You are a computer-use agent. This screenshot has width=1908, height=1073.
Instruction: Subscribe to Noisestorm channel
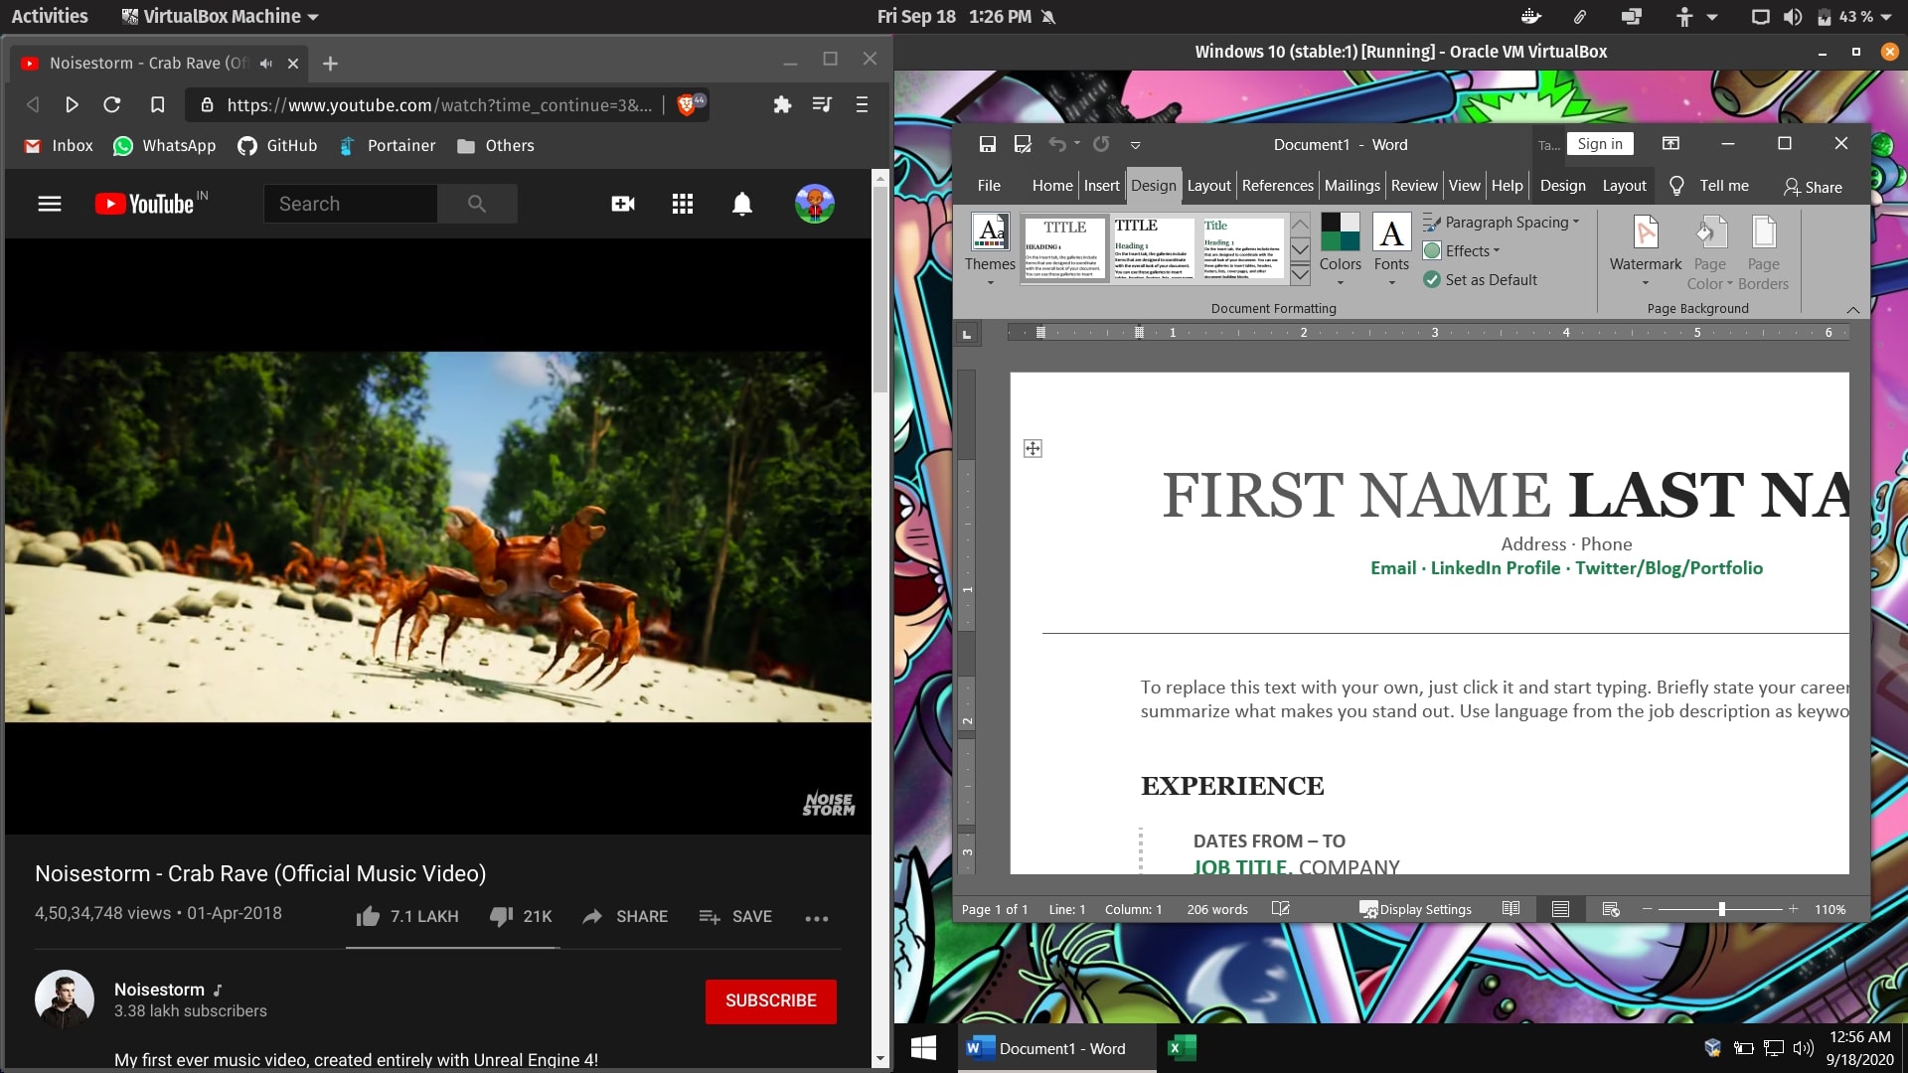click(x=771, y=1000)
